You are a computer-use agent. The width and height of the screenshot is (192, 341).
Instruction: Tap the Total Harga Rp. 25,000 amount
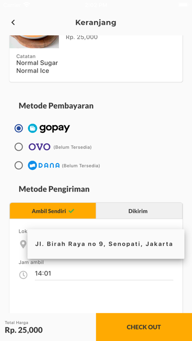24,330
